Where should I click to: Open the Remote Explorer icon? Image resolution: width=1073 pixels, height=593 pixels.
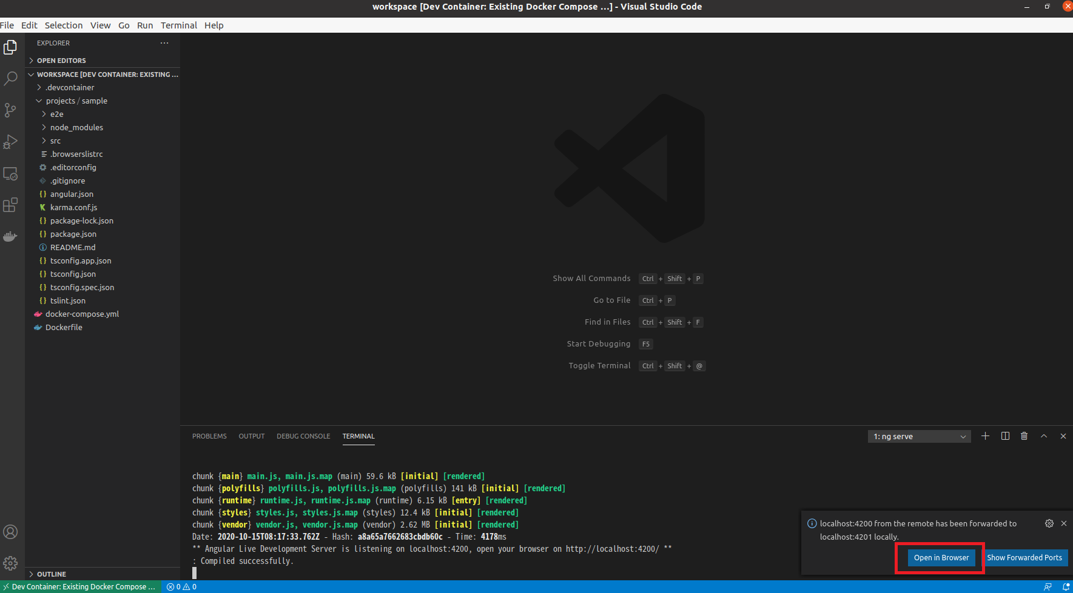(10, 173)
